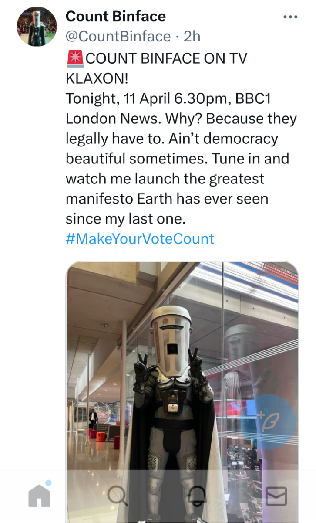This screenshot has width=316, height=523.
Task: Tap the blue new-posts dot on Home icon
Action: coord(48,483)
